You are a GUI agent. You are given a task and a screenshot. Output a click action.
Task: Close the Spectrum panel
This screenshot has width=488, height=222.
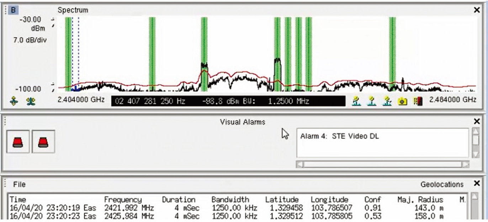click(477, 10)
